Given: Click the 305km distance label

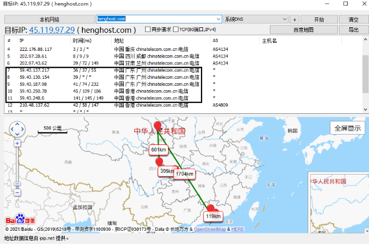Looking at the screenshot, I should (166, 171).
